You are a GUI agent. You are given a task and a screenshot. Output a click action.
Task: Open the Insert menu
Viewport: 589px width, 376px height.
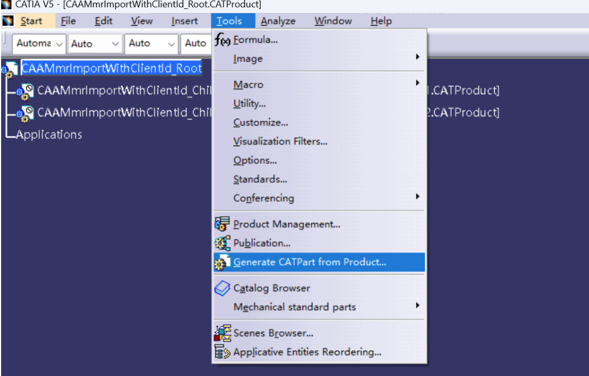coord(185,21)
